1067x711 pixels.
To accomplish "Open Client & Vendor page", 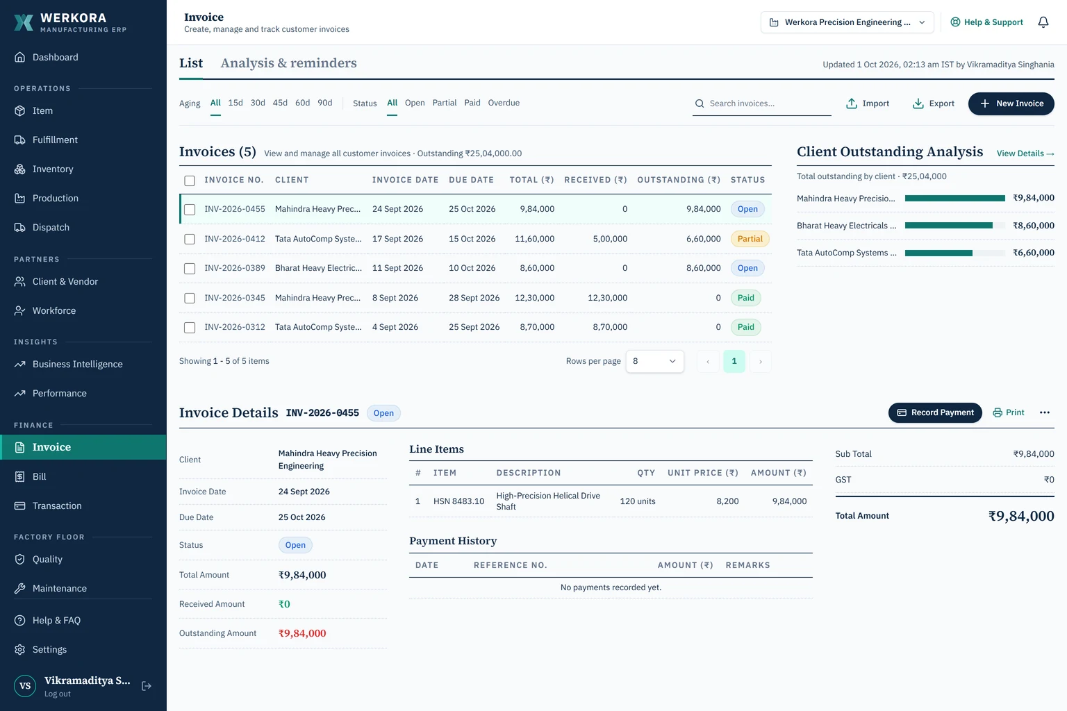I will coord(83,281).
